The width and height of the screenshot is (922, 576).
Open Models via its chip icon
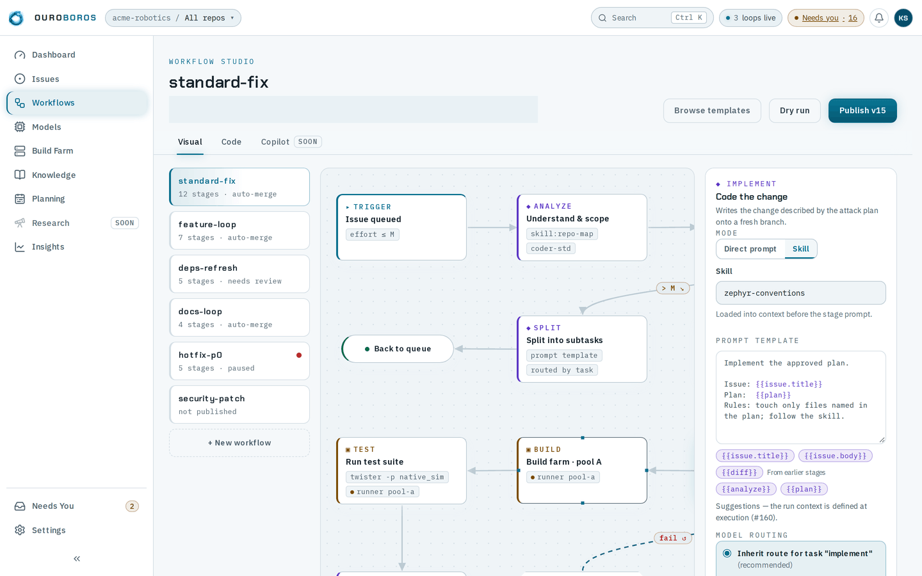20,127
